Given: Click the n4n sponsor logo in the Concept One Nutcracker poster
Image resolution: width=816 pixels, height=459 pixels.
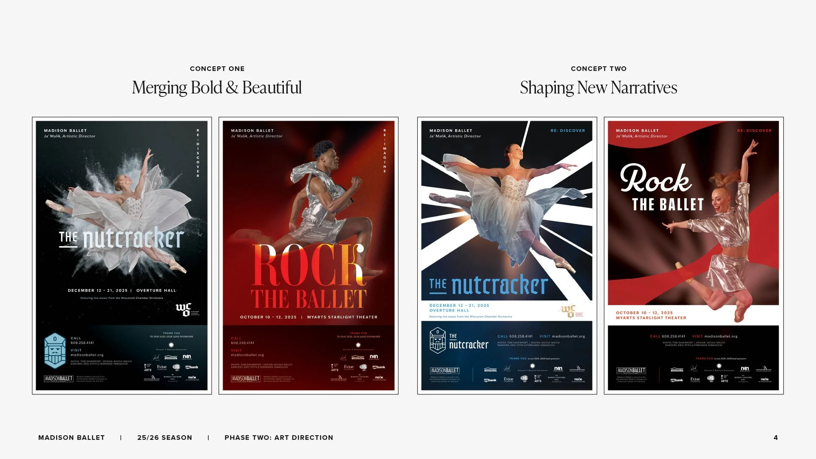Looking at the screenshot, I should coord(187,357).
